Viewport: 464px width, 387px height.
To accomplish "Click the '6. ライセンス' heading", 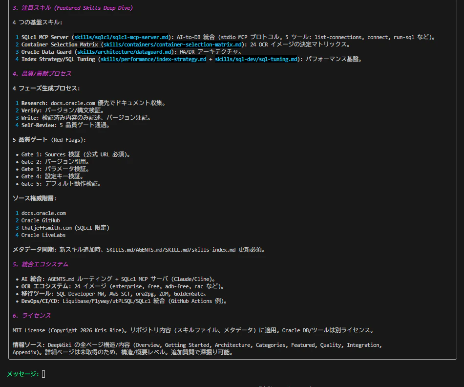I will (32, 316).
